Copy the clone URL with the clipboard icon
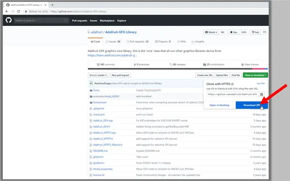Image resolution: width=290 pixels, height=181 pixels. tap(261, 94)
